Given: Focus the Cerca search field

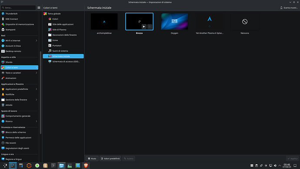Looking at the screenshot, I should point(18,8).
